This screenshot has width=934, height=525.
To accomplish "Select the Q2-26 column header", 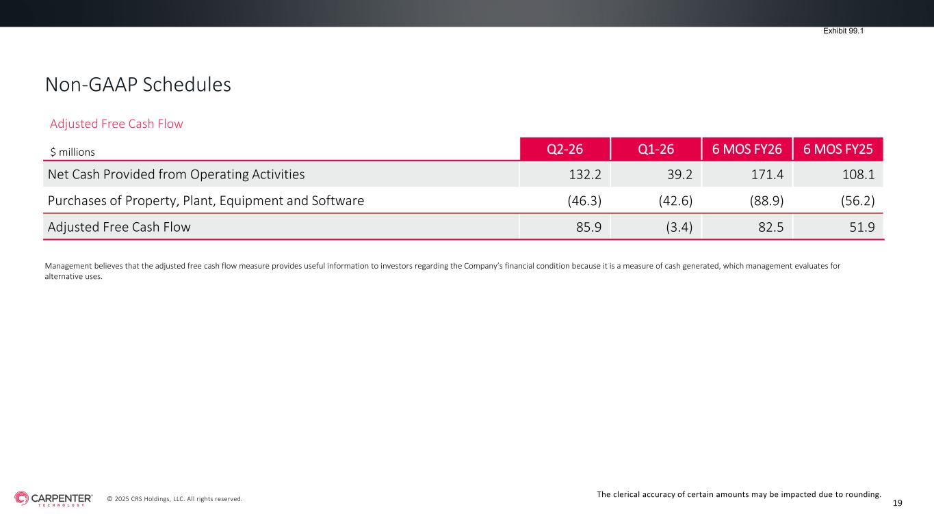I will click(x=564, y=148).
